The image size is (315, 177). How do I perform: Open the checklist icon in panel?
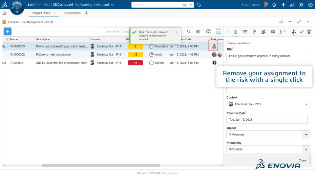click(245, 32)
